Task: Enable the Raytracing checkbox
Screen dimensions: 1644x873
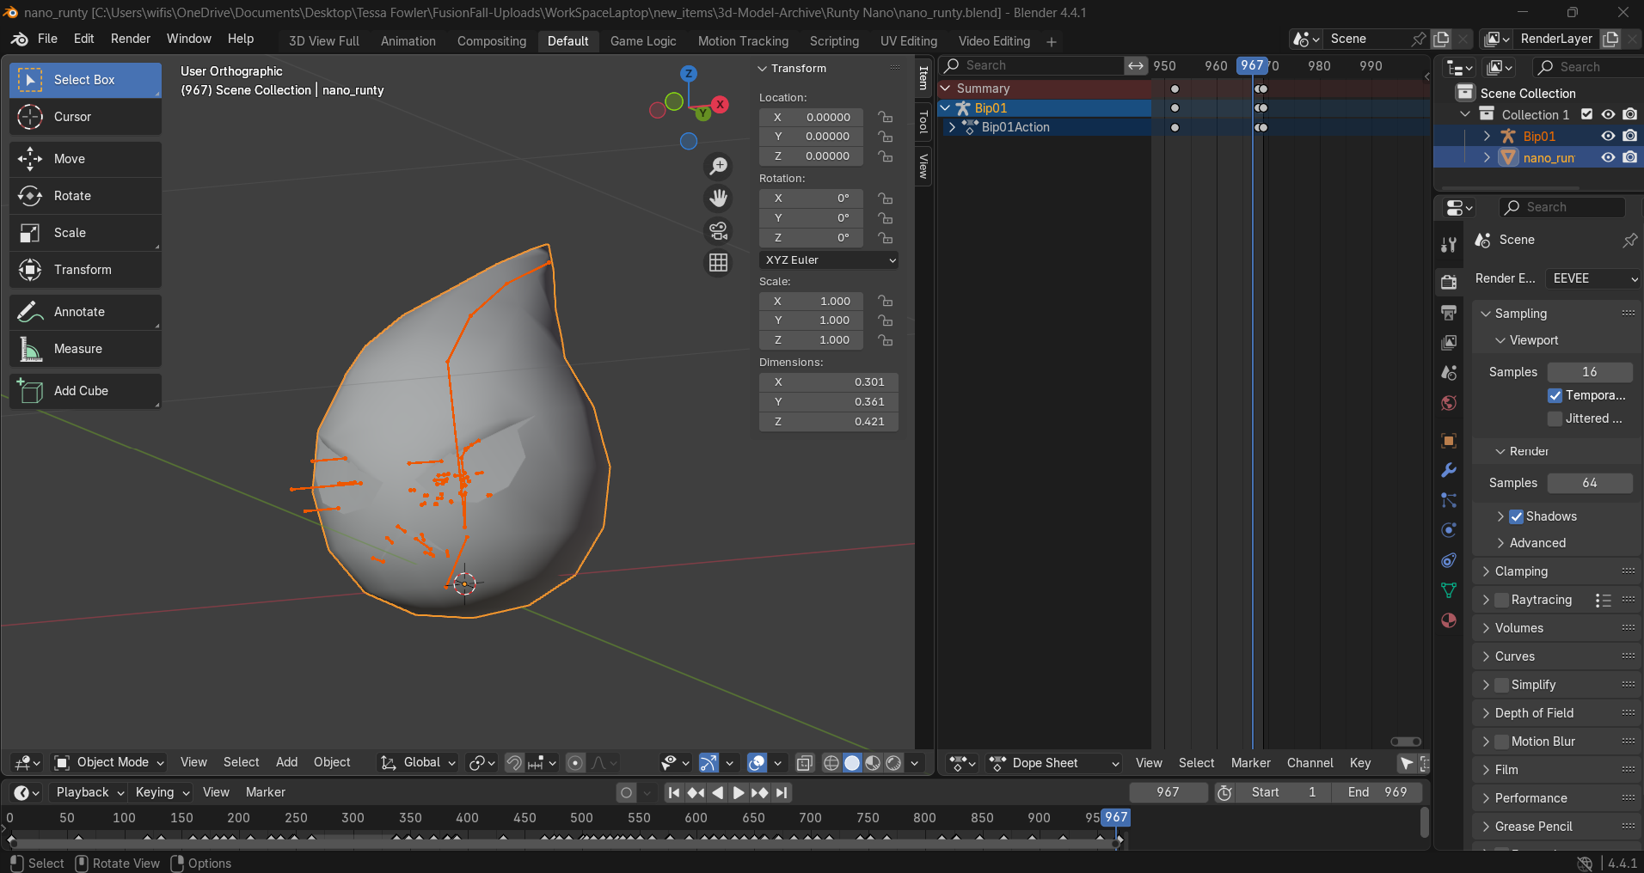Action: tap(1501, 600)
